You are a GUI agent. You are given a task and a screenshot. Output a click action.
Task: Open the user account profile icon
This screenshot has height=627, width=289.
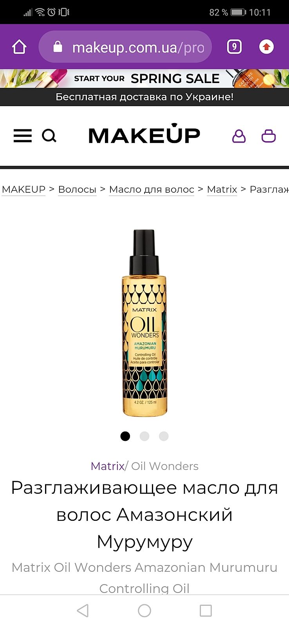(239, 136)
